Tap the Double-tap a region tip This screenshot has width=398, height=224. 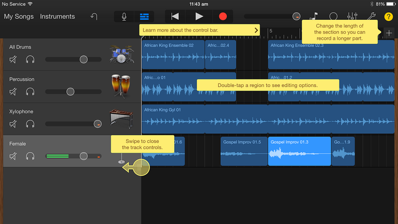click(x=268, y=85)
